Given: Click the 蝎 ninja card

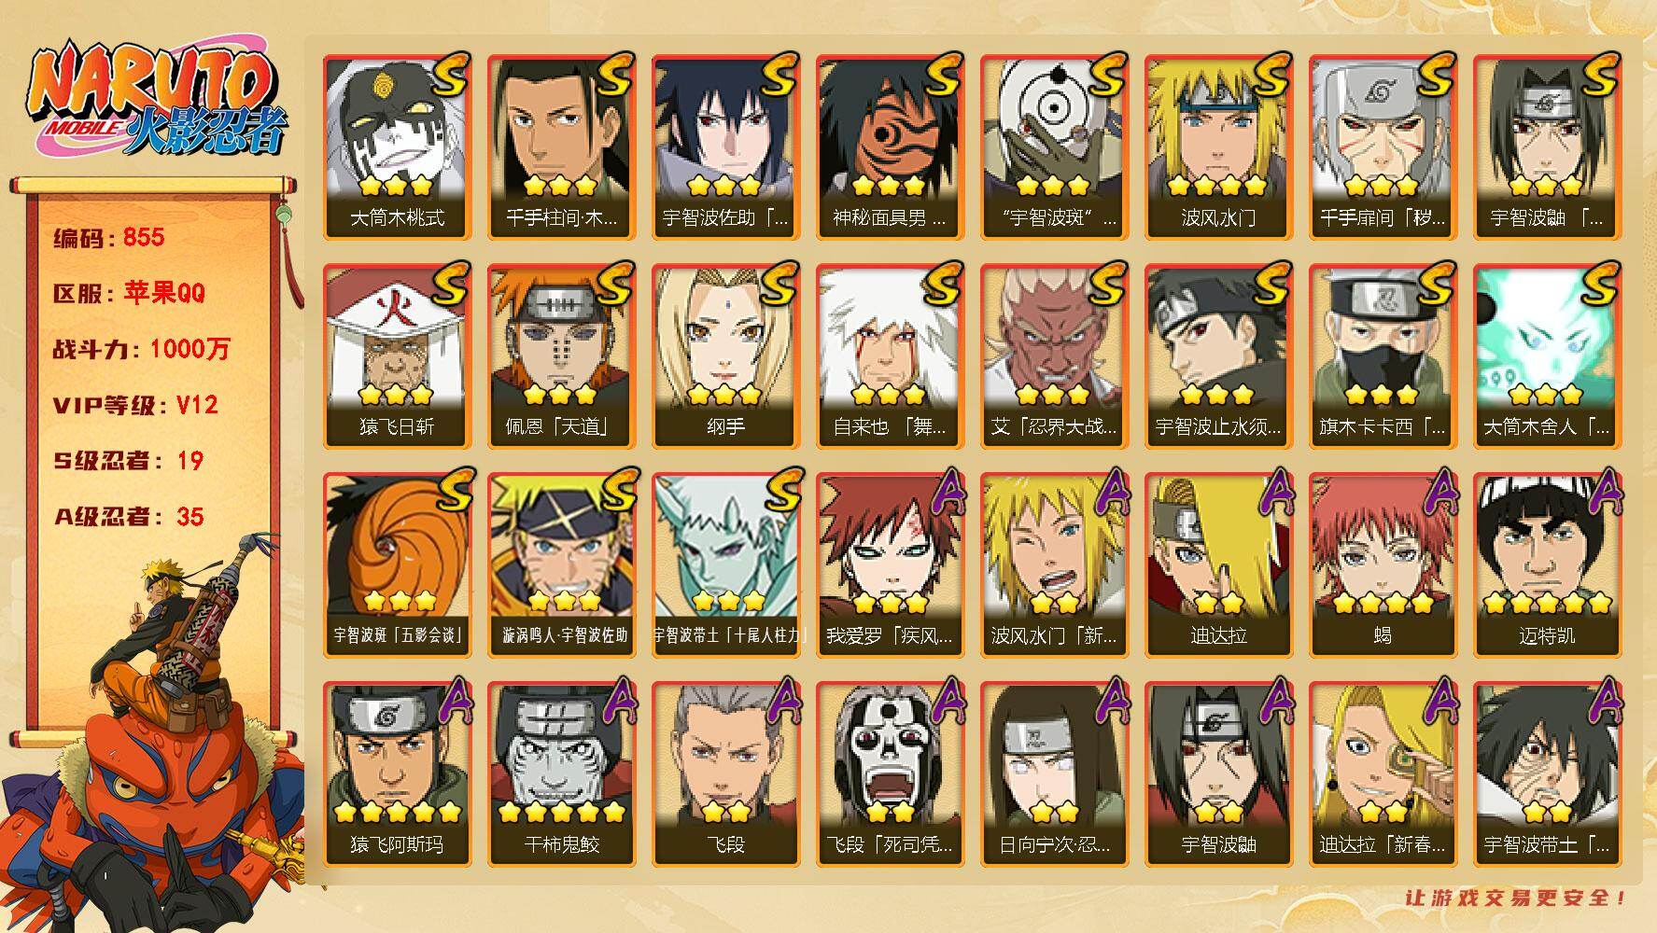Looking at the screenshot, I should 1383,565.
